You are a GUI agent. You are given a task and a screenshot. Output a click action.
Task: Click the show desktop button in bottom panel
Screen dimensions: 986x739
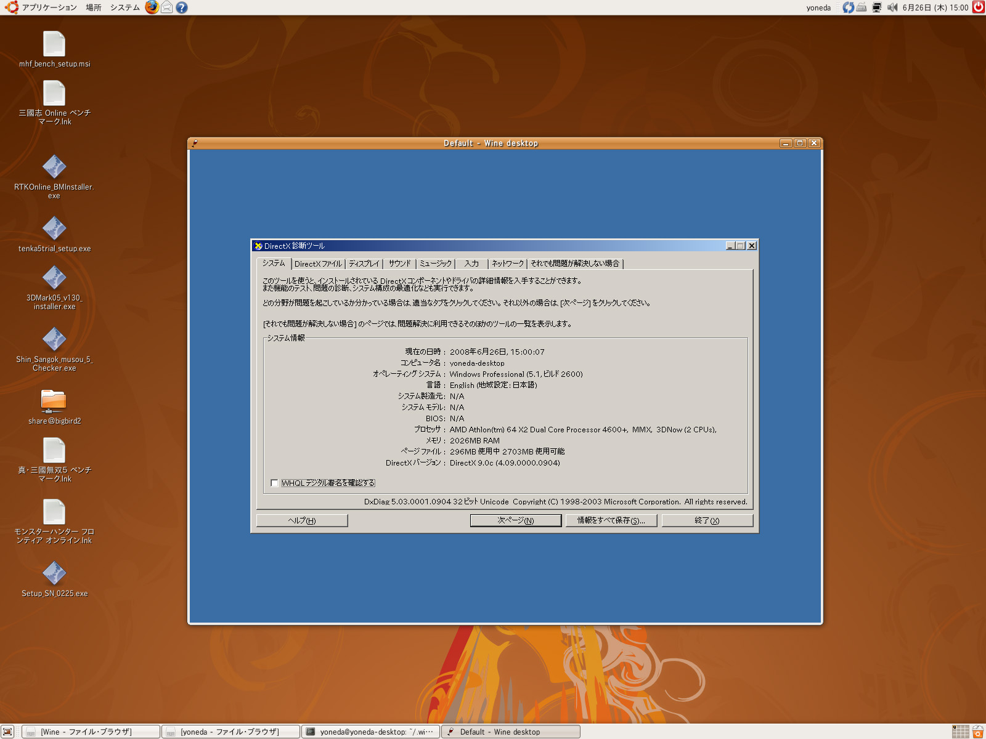point(7,732)
